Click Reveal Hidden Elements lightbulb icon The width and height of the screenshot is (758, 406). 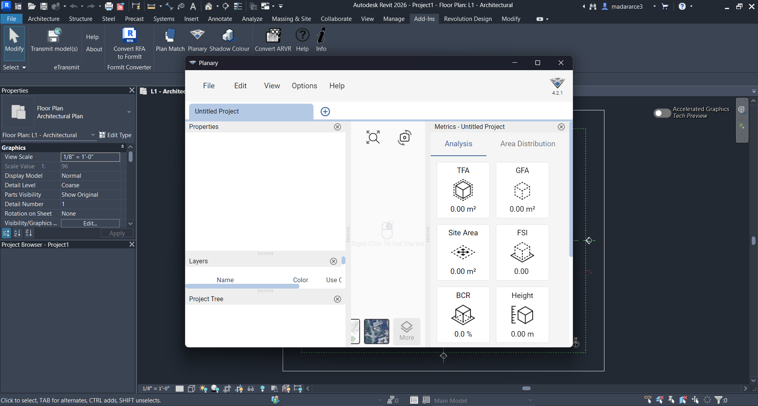coord(263,389)
